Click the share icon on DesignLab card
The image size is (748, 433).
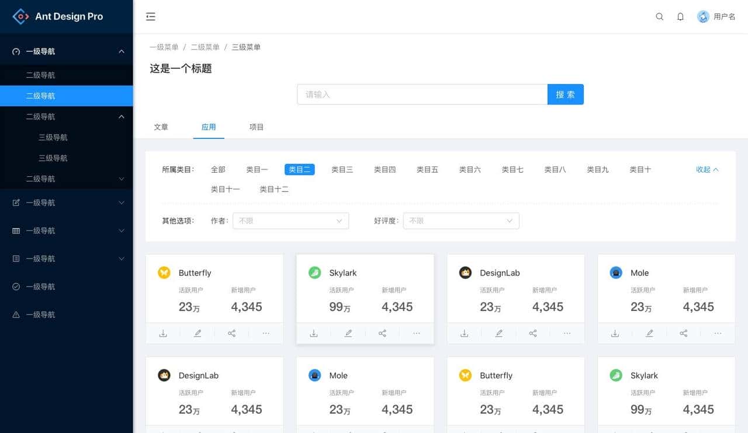coord(532,333)
